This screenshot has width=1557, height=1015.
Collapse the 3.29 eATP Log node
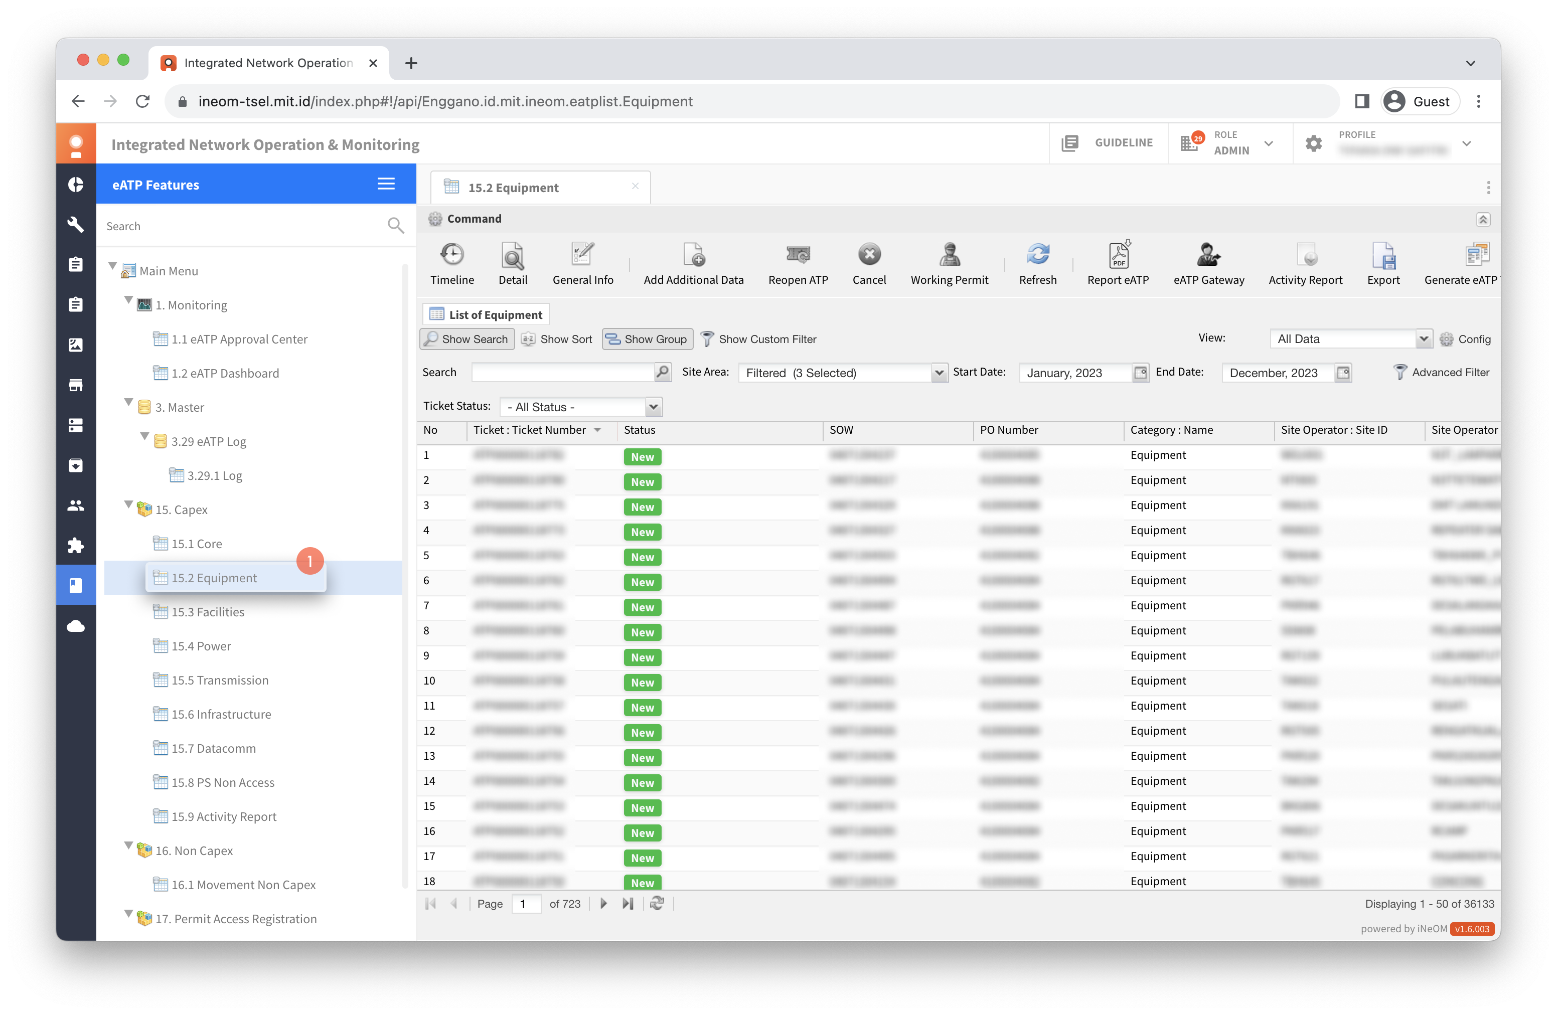pos(144,436)
